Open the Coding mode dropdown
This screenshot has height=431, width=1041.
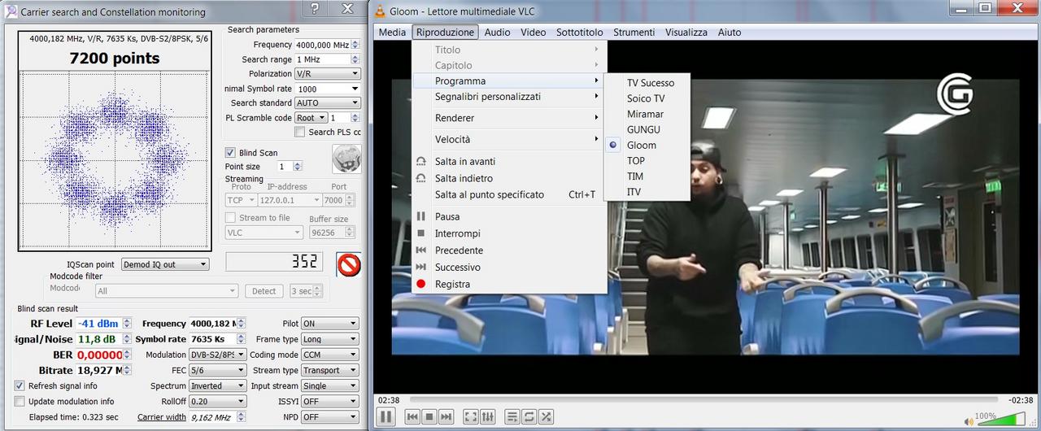point(329,355)
